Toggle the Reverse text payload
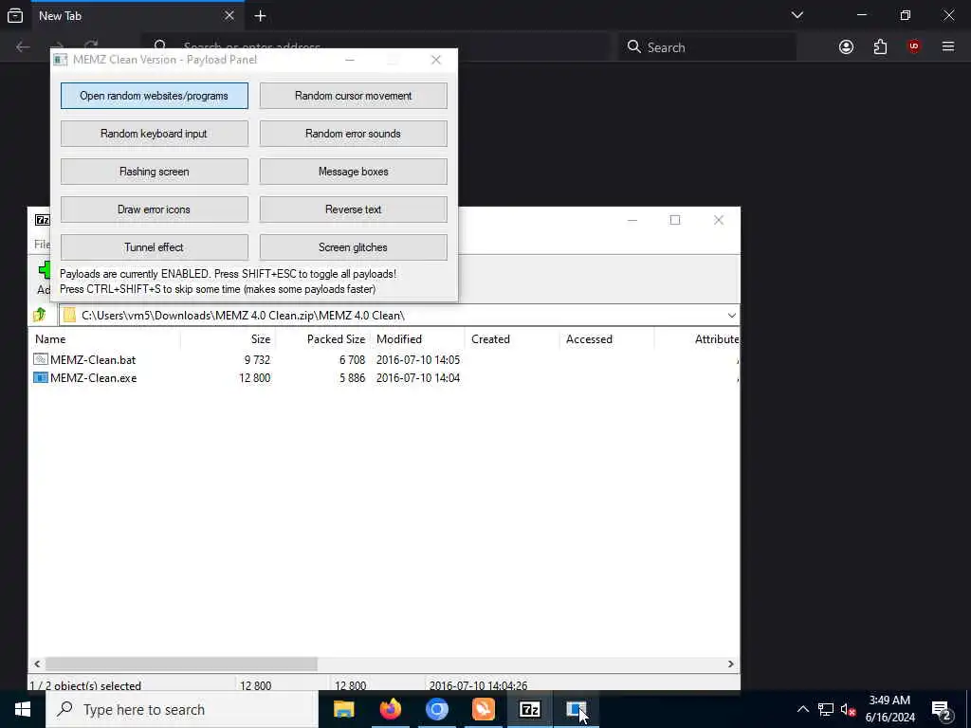 353,209
